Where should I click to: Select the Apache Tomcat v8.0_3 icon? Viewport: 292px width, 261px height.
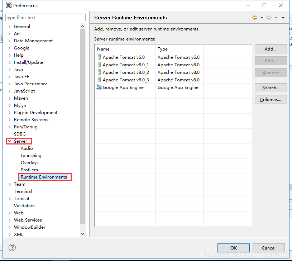(99, 80)
